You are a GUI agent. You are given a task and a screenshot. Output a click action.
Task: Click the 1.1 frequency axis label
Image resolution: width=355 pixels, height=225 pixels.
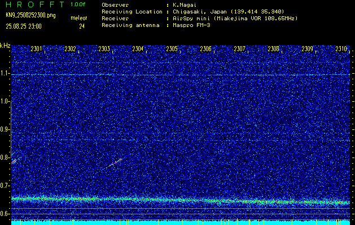pyautogui.click(x=5, y=73)
